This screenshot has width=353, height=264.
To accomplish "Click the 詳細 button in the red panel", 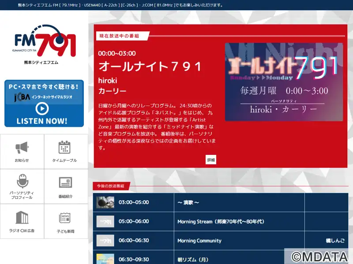I will coord(211,160).
